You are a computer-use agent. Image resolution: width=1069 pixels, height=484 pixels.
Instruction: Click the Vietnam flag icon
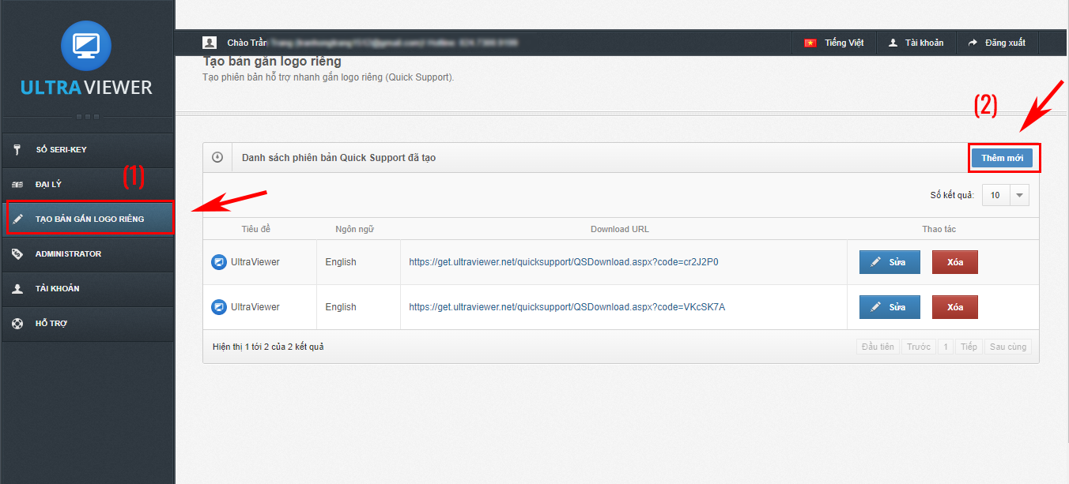[810, 43]
